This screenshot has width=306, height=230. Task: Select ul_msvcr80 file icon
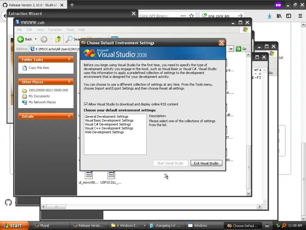(x=88, y=175)
